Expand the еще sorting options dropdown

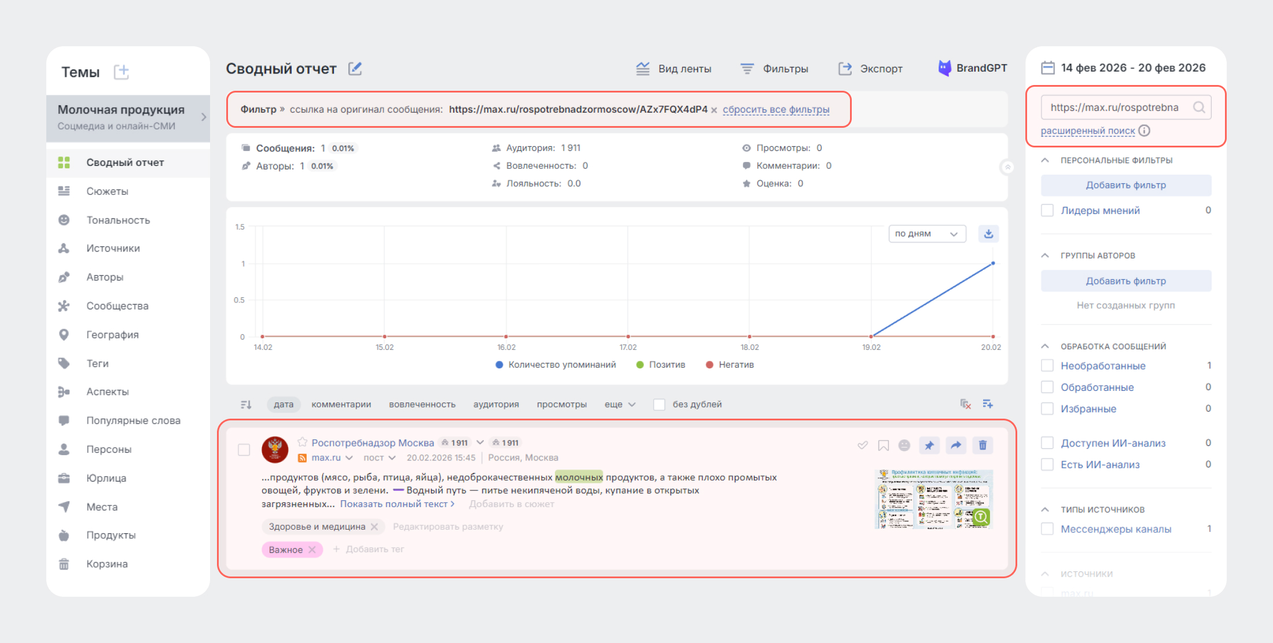coord(619,404)
